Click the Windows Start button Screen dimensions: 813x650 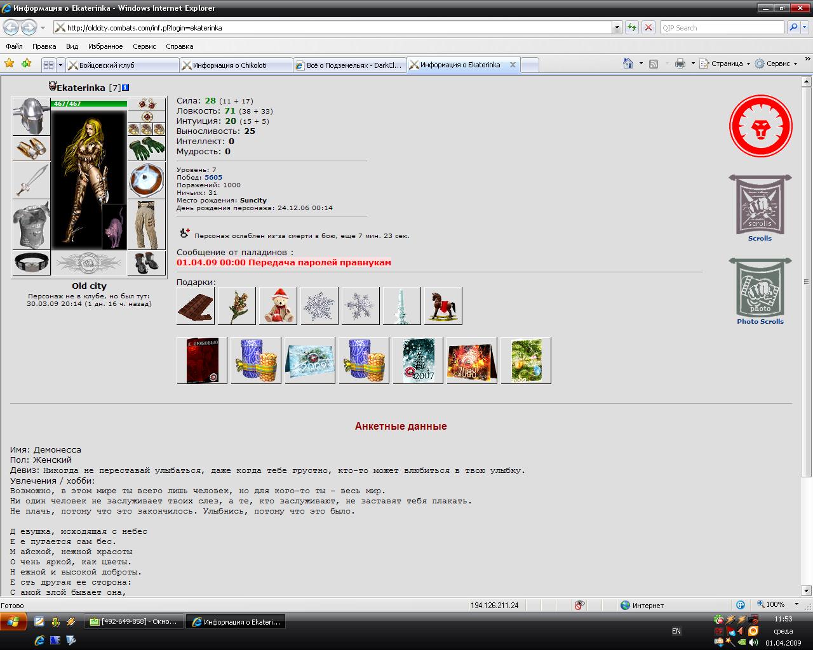[x=13, y=621]
